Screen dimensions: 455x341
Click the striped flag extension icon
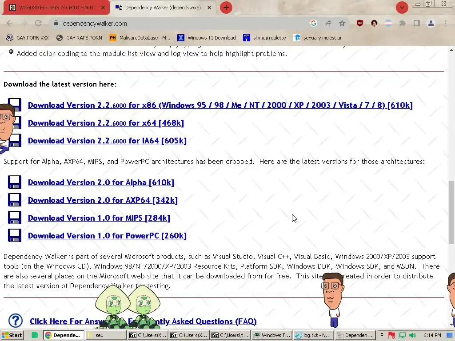pyautogui.click(x=388, y=23)
